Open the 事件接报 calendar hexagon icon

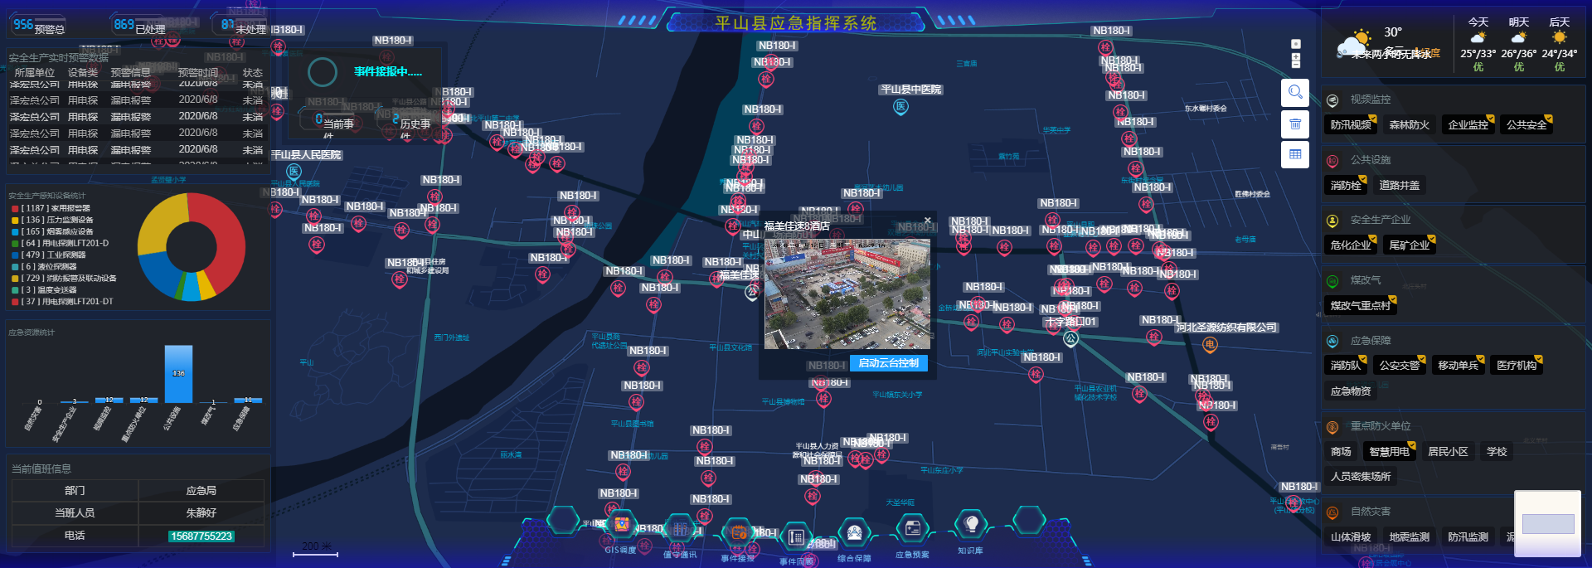click(738, 533)
